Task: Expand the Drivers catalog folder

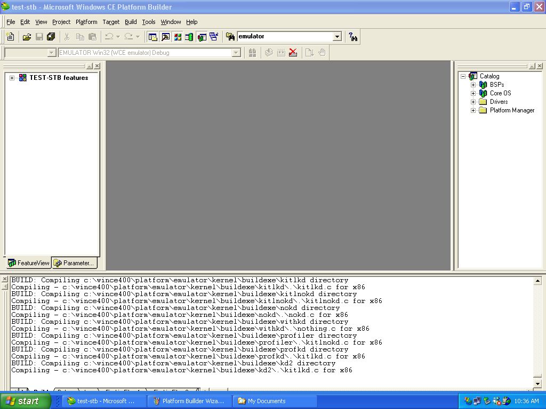Action: click(473, 102)
